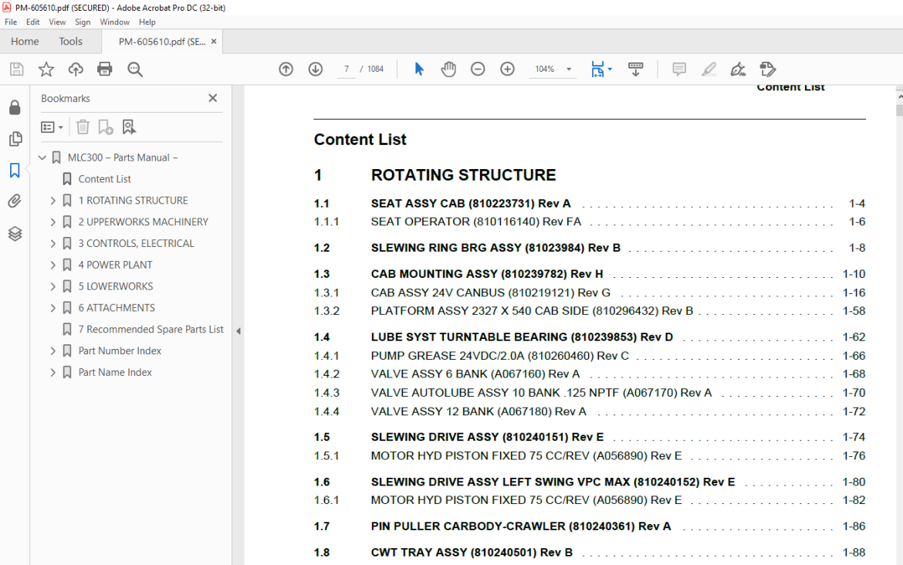Expand the Part Number Index bookmark
Image resolution: width=903 pixels, height=565 pixels.
point(53,350)
